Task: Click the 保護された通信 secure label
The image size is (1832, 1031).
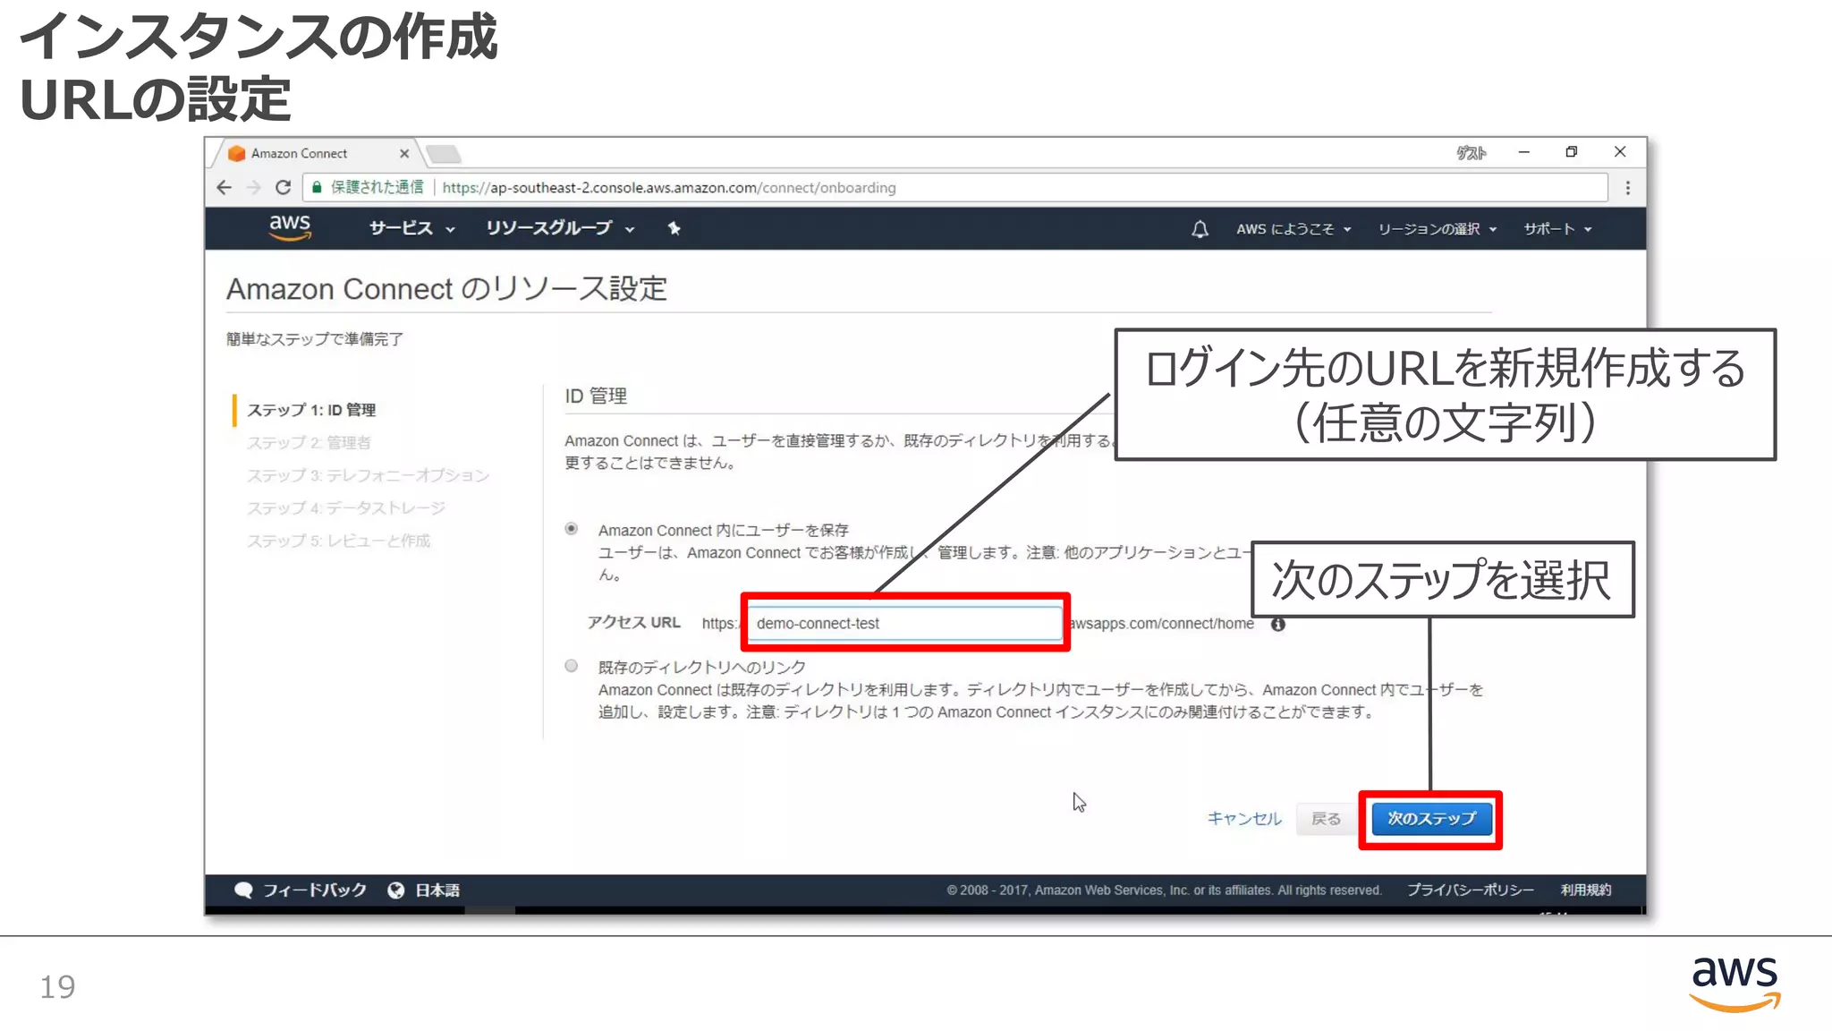Action: click(x=377, y=187)
